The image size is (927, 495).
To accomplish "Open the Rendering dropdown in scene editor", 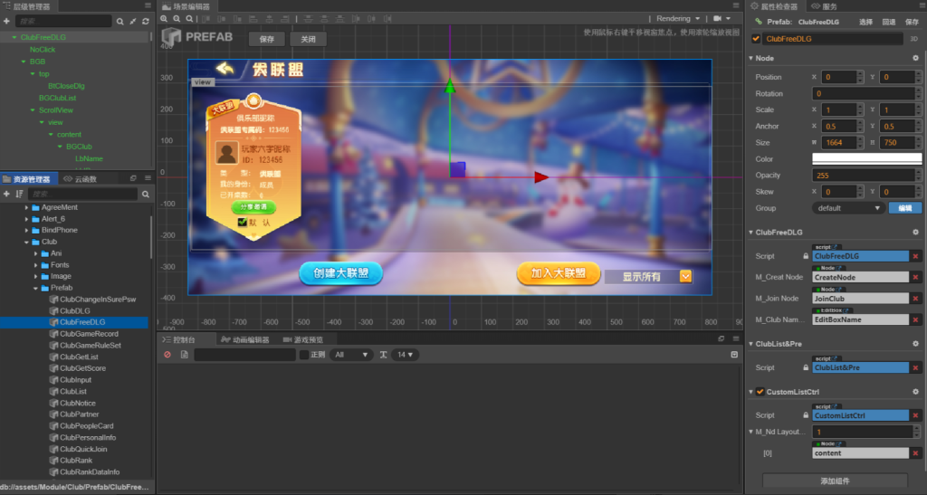I will (x=678, y=18).
